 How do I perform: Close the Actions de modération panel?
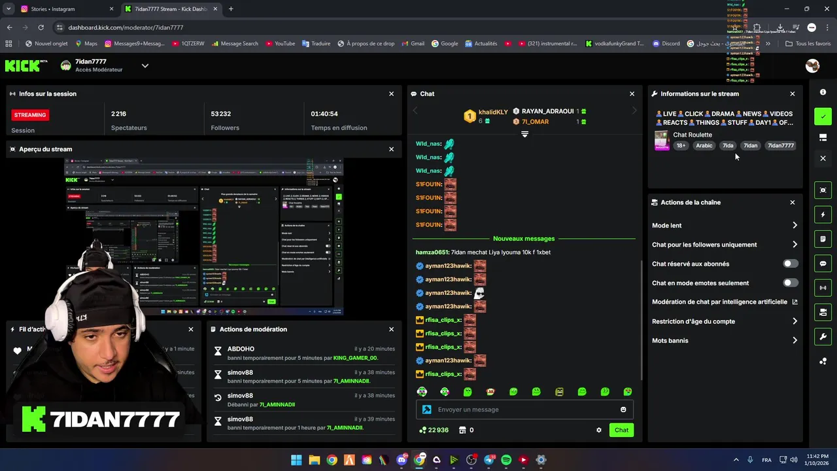pos(392,329)
